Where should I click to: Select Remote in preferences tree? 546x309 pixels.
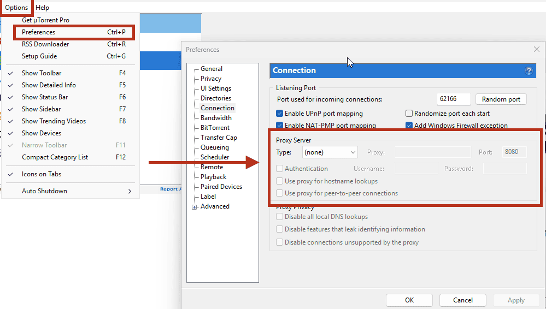pos(212,167)
